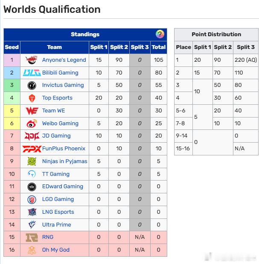Click the Total column header
Screen dimensions: 259x264
[159, 47]
